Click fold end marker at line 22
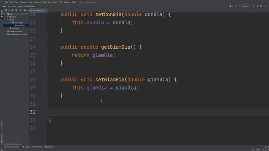 [47, 31]
